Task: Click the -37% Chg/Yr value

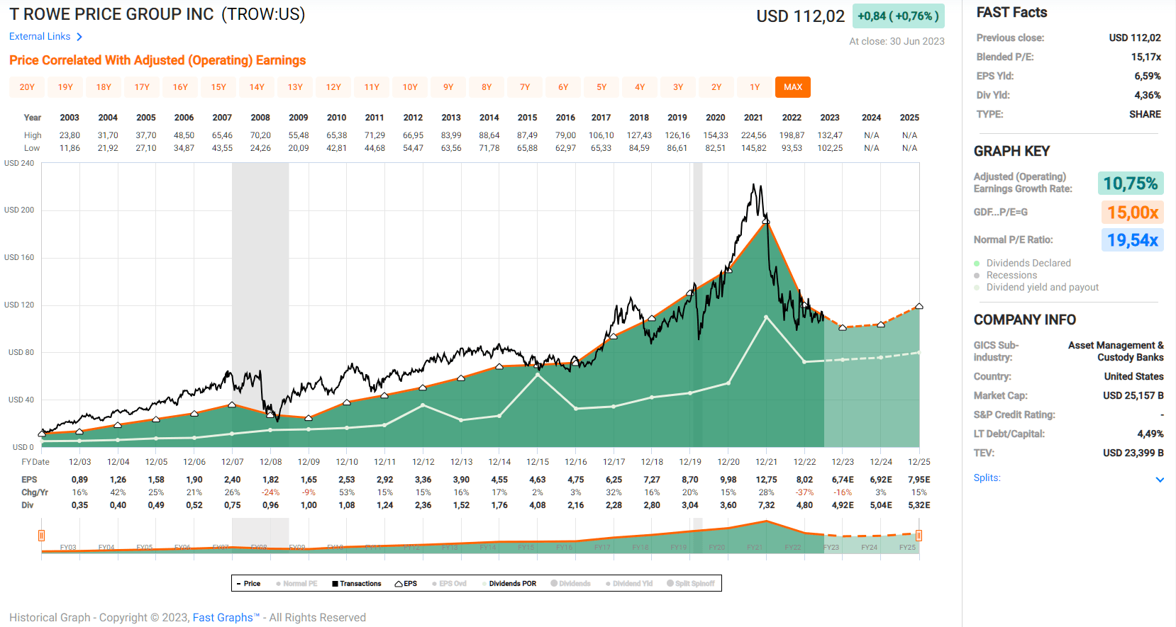Action: click(804, 492)
